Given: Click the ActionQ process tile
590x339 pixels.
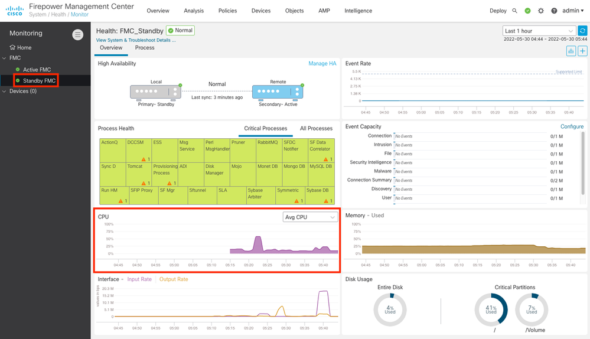Looking at the screenshot, I should pyautogui.click(x=113, y=151).
